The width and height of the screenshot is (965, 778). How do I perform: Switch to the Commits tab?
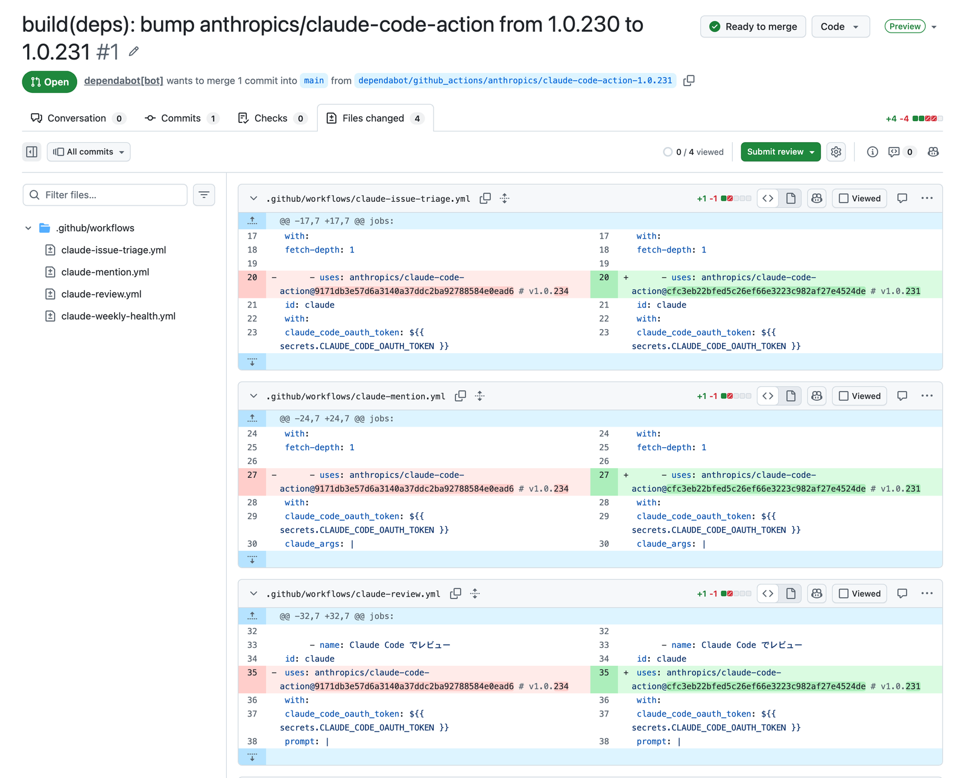(x=182, y=118)
